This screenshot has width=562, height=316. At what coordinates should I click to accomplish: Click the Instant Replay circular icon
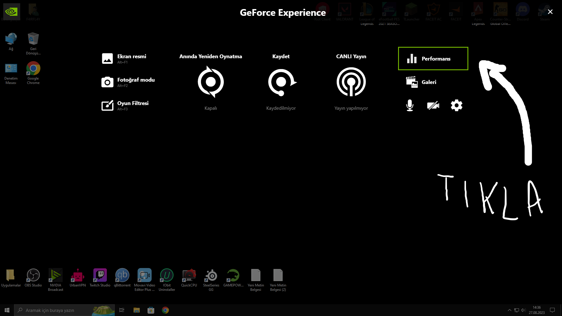tap(211, 82)
